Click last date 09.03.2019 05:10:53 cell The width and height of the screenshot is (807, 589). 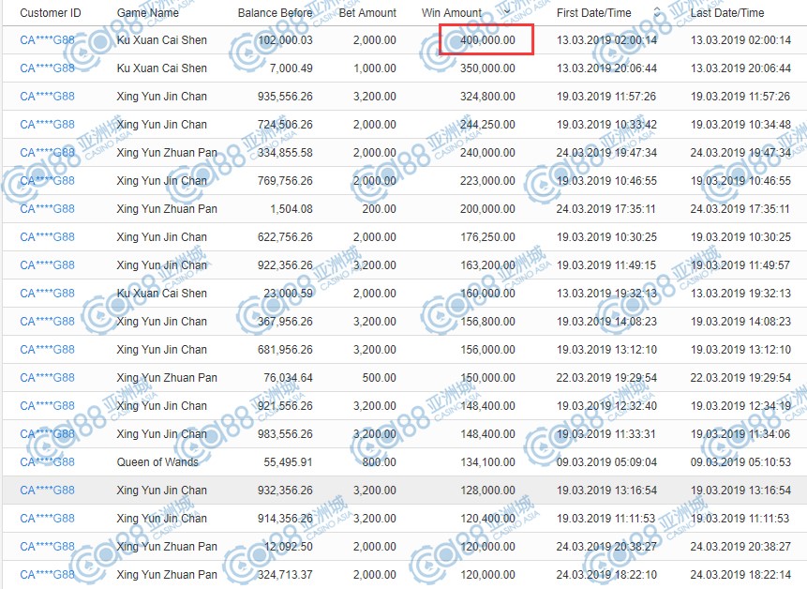(x=740, y=462)
